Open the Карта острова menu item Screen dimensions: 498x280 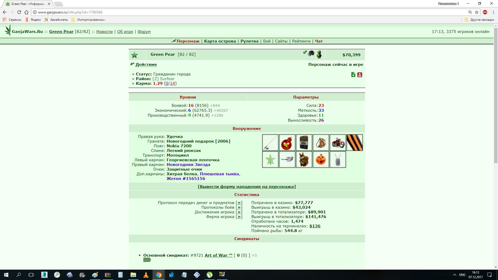point(220,41)
